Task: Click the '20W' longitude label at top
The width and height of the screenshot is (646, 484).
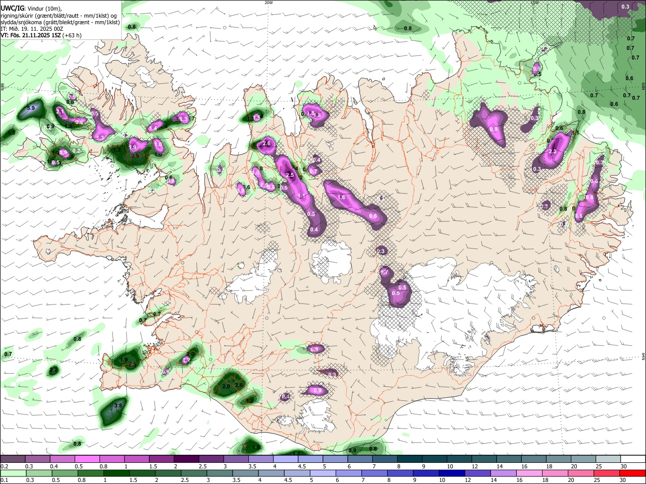Action: pos(268,3)
